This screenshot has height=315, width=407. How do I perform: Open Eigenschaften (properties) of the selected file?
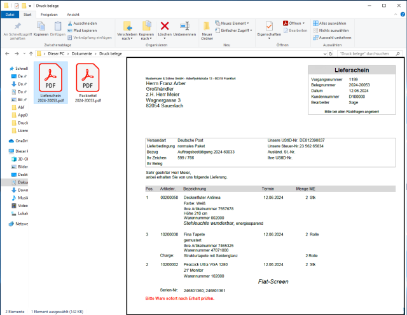pyautogui.click(x=269, y=27)
